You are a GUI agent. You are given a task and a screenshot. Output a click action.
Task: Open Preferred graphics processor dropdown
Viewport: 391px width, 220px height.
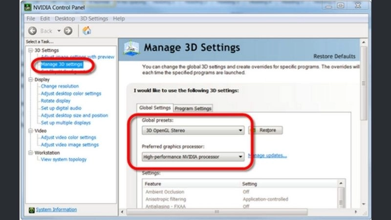click(x=193, y=156)
